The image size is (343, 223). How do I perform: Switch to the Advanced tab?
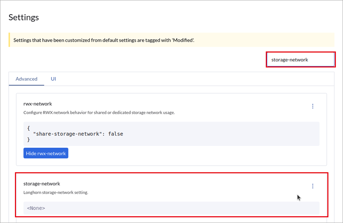pos(26,79)
